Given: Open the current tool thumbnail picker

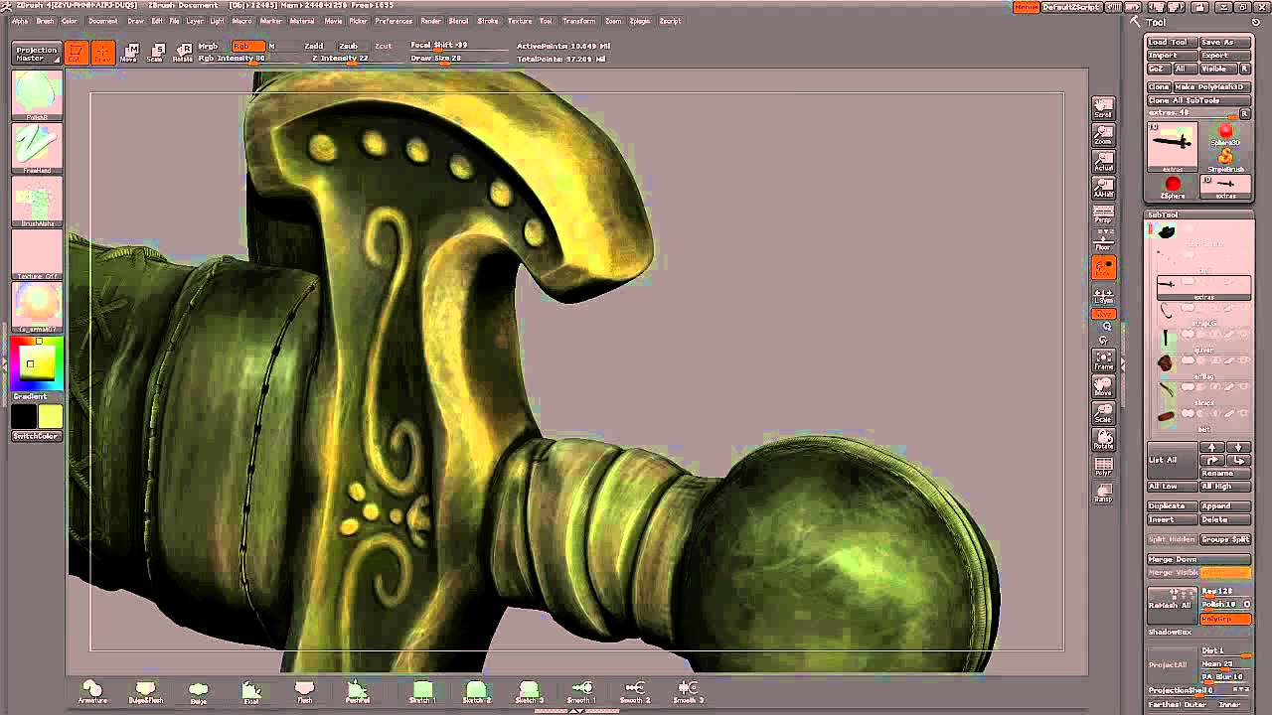Looking at the screenshot, I should (x=1173, y=146).
